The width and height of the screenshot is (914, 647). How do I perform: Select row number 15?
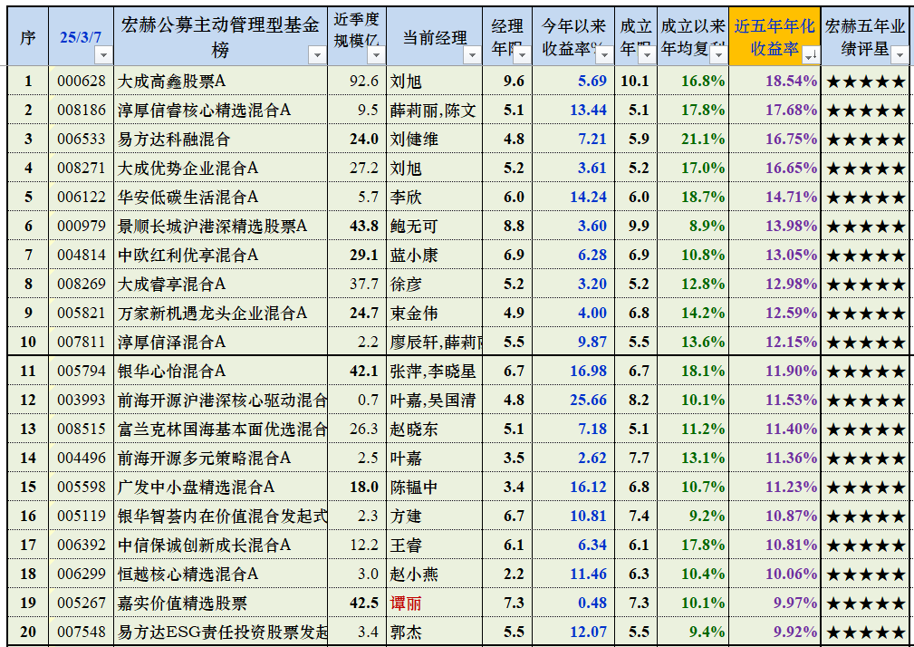click(28, 488)
